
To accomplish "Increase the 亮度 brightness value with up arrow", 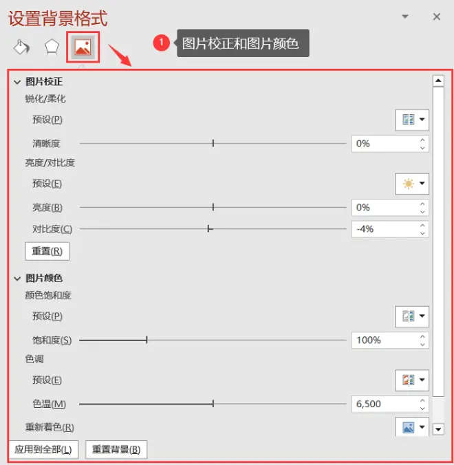I will click(422, 204).
